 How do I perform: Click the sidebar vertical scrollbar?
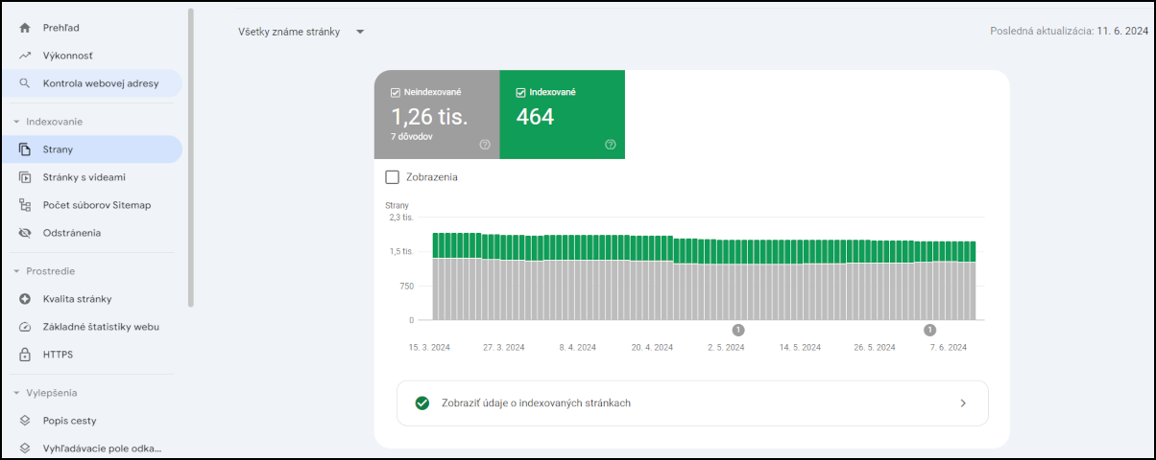(190, 158)
